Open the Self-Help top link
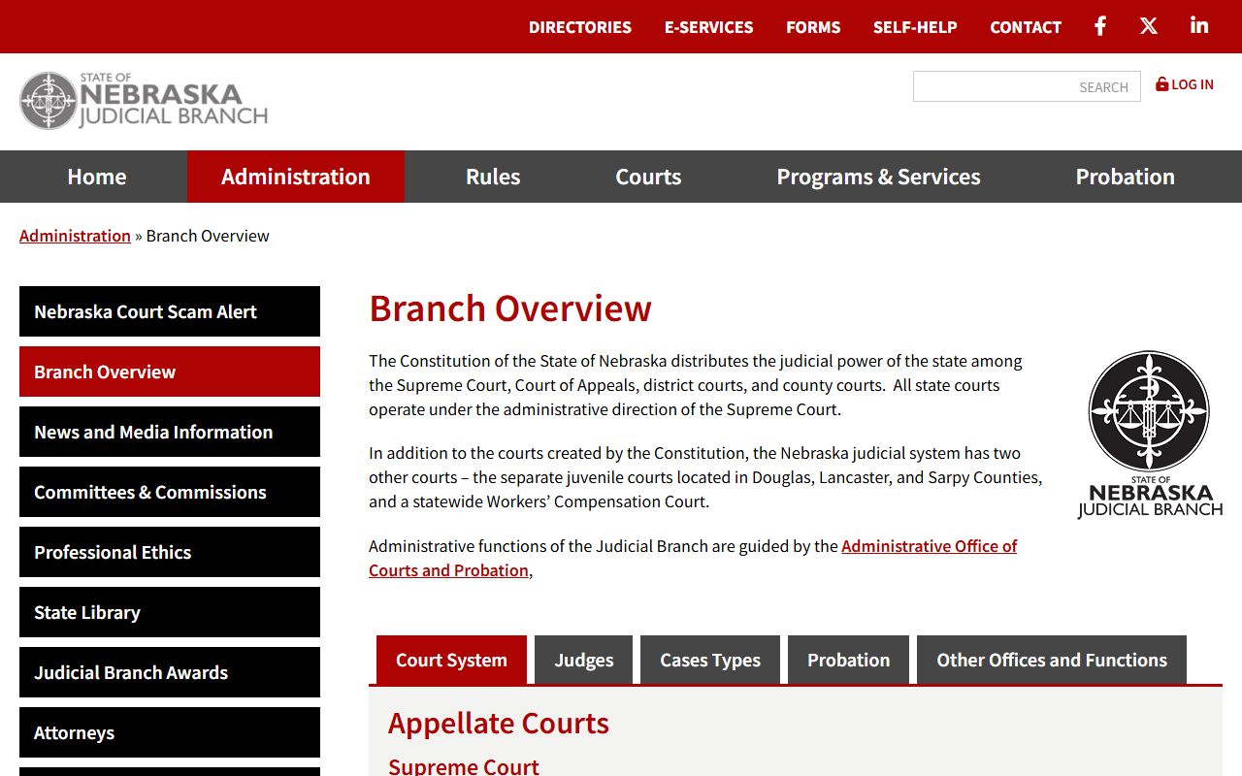The width and height of the screenshot is (1242, 776). click(915, 27)
